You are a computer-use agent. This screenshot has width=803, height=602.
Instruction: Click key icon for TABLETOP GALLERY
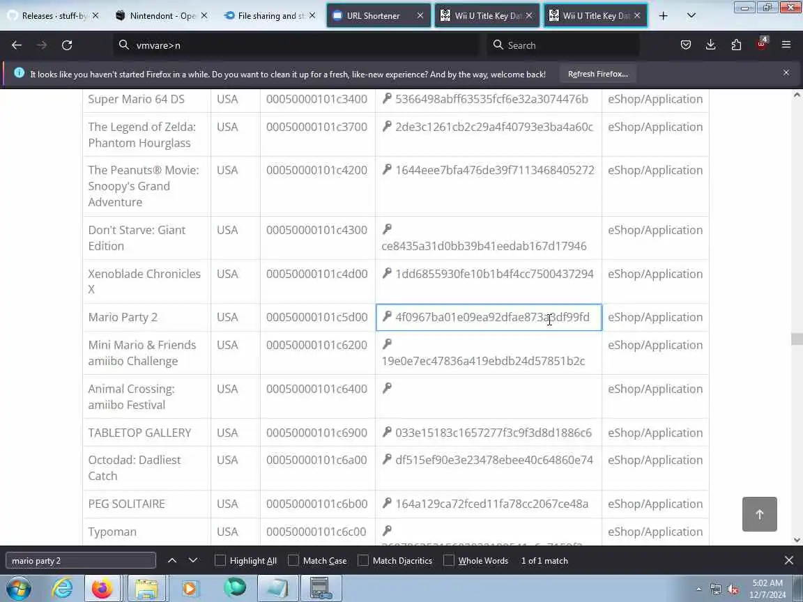click(387, 431)
